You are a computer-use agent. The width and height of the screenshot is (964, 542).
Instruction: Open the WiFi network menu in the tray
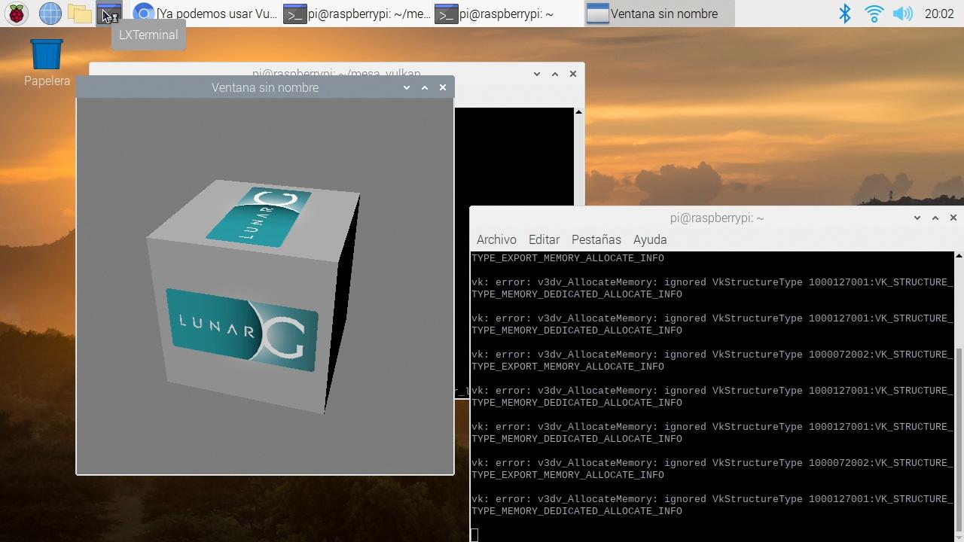[873, 13]
